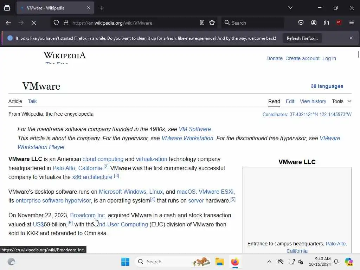Select the Article tab
The height and width of the screenshot is (270, 360).
(x=15, y=101)
